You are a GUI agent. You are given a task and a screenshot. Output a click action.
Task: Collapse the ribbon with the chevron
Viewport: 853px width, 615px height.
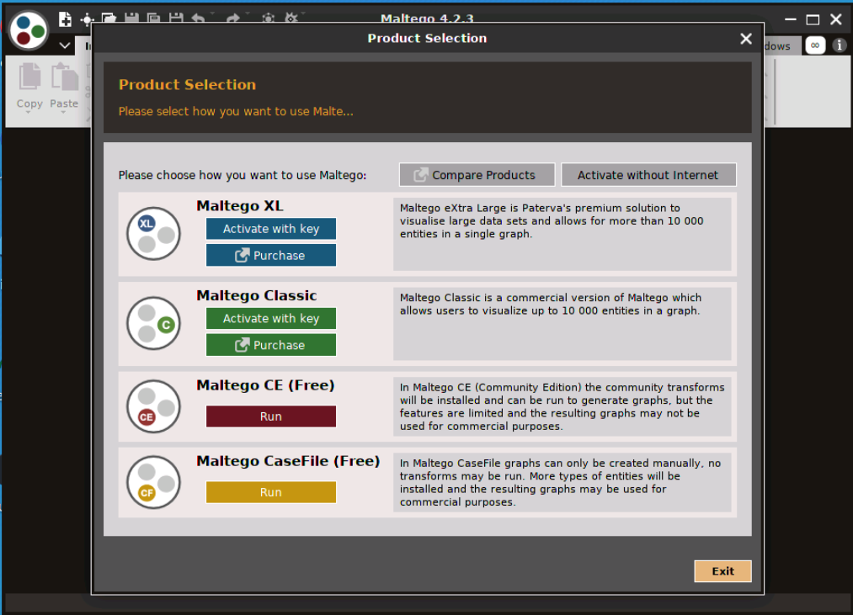pyautogui.click(x=65, y=45)
